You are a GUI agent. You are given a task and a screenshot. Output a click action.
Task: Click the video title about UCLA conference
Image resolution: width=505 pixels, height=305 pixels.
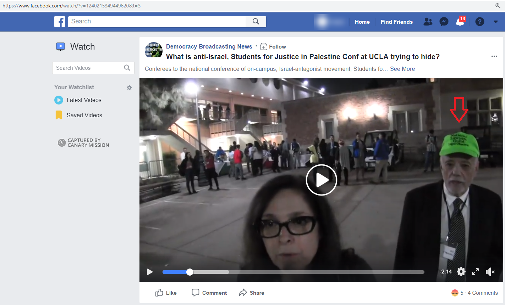303,57
